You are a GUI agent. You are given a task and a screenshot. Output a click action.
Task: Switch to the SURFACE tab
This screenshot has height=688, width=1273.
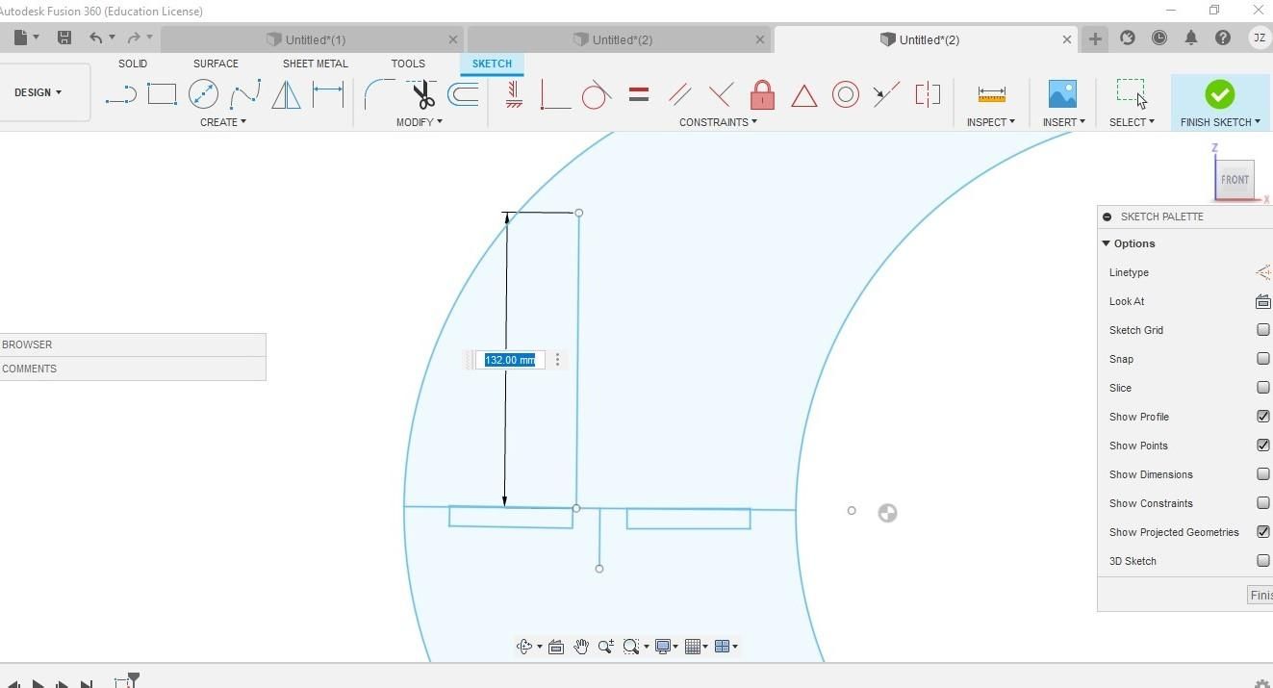tap(216, 64)
